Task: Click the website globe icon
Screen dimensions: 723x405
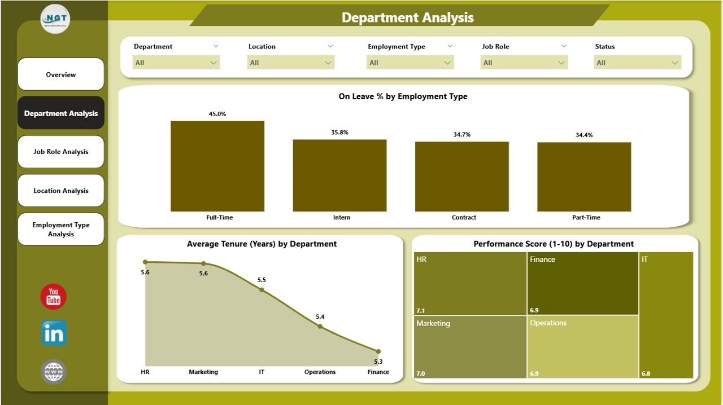Action: 53,372
